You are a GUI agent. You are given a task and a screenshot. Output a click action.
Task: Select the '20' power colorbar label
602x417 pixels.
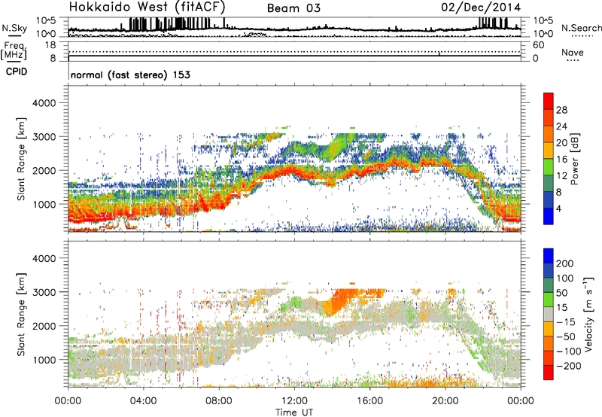click(561, 143)
